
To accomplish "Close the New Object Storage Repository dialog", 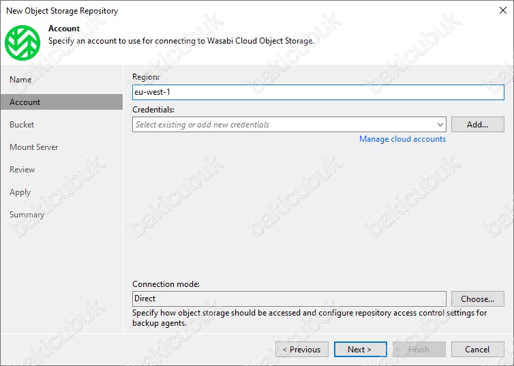I will click(x=503, y=10).
